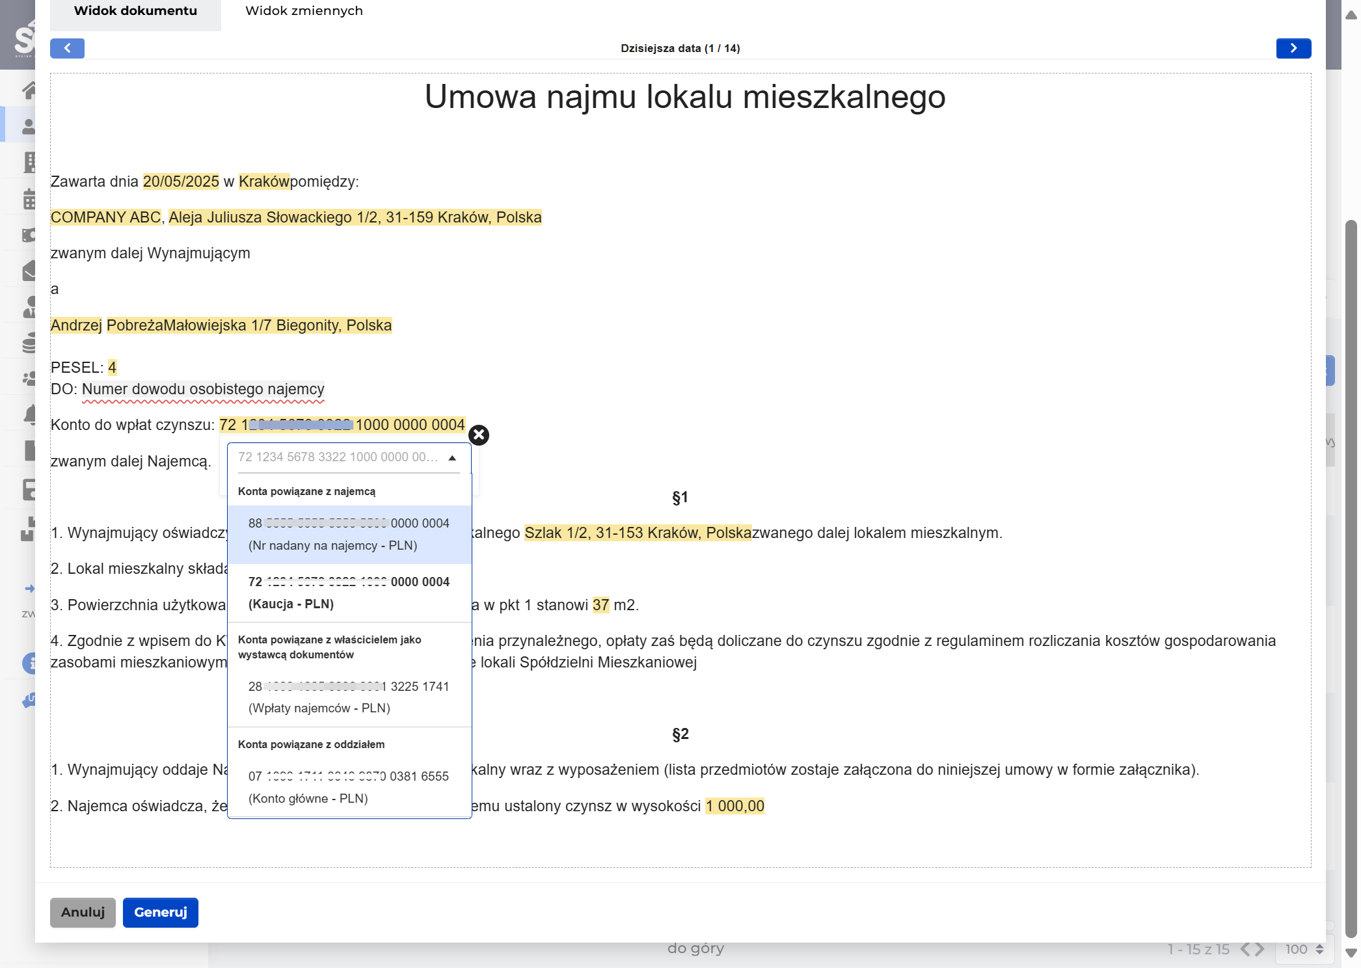Click the highlighted tenant name 'Andrzej'
The width and height of the screenshot is (1361, 968).
(x=76, y=325)
